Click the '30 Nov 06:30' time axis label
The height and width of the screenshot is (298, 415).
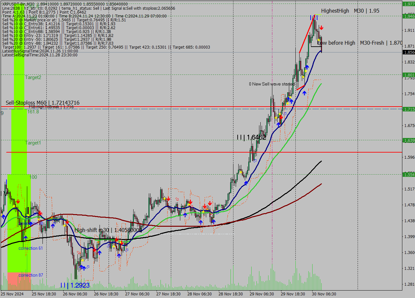coord(324,294)
